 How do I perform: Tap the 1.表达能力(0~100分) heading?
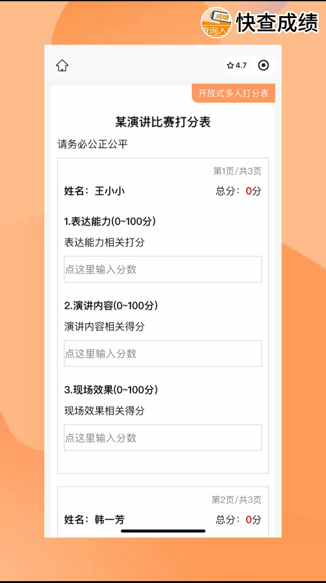click(x=110, y=221)
